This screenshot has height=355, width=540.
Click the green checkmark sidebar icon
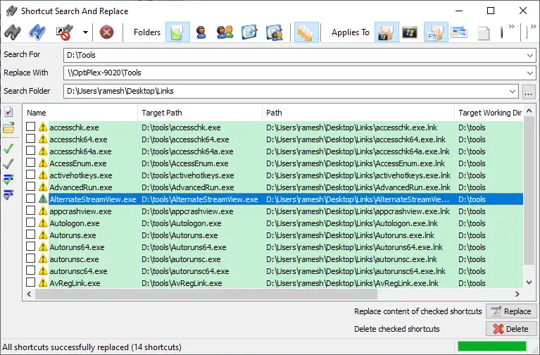8,149
